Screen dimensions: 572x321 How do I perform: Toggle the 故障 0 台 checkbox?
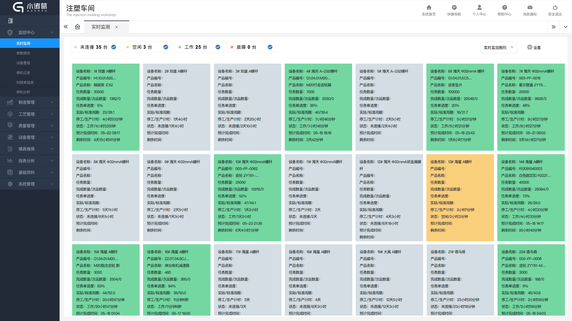click(x=270, y=47)
